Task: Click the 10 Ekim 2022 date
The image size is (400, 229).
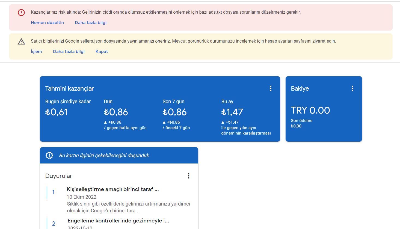Action: point(81,197)
